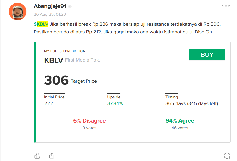Click the green bar of prediction card
The image size is (237, 161).
[35, 92]
